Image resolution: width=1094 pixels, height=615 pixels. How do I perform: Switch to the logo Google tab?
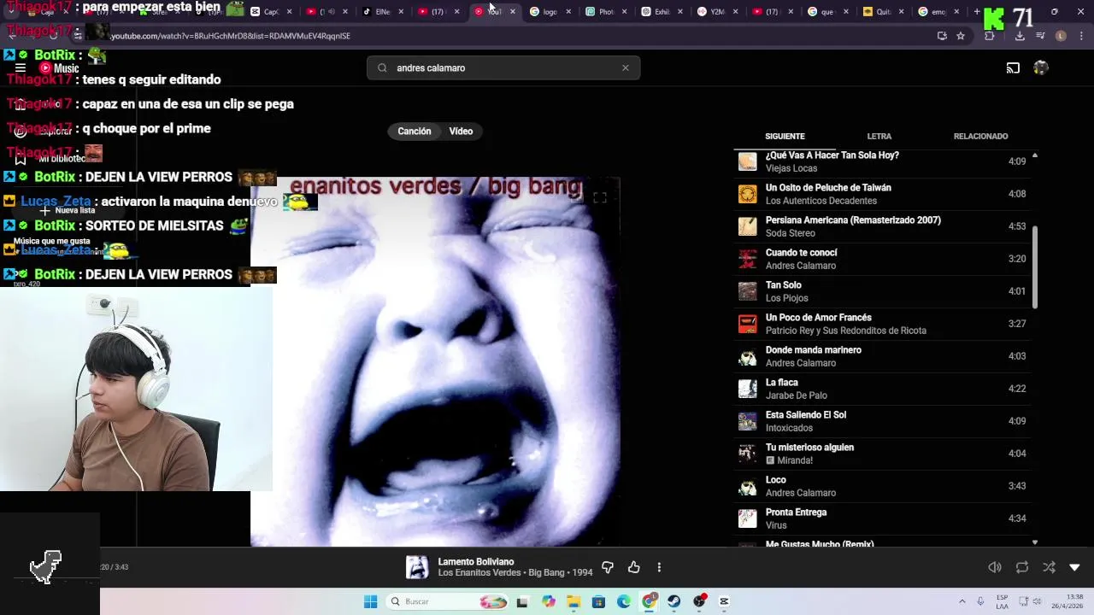544,12
